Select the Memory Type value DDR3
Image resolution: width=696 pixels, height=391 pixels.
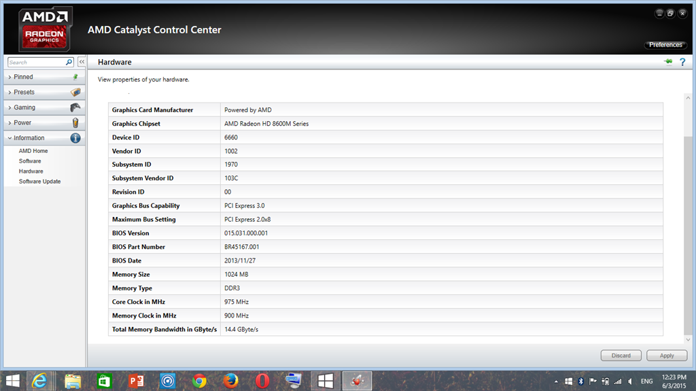pyautogui.click(x=232, y=288)
